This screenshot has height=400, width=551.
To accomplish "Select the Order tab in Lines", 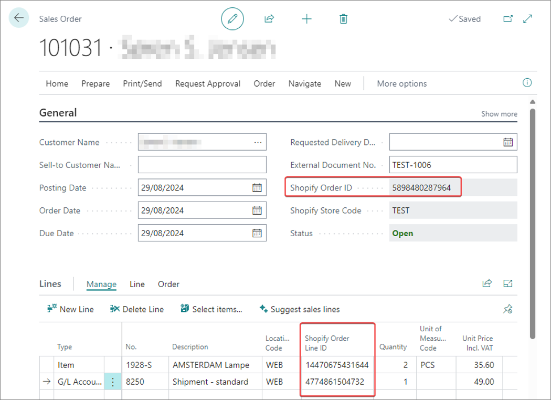I will (x=168, y=284).
